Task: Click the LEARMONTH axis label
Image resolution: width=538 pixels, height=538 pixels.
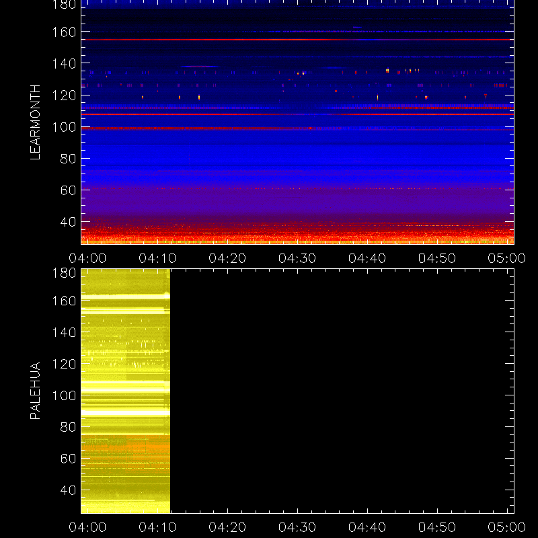Action: pos(35,122)
